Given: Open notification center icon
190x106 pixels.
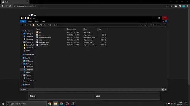Looking at the screenshot, I should point(186,104).
